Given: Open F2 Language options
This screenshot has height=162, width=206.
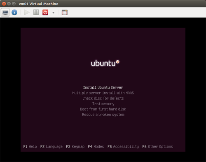Looking at the screenshot, I should tap(51, 147).
